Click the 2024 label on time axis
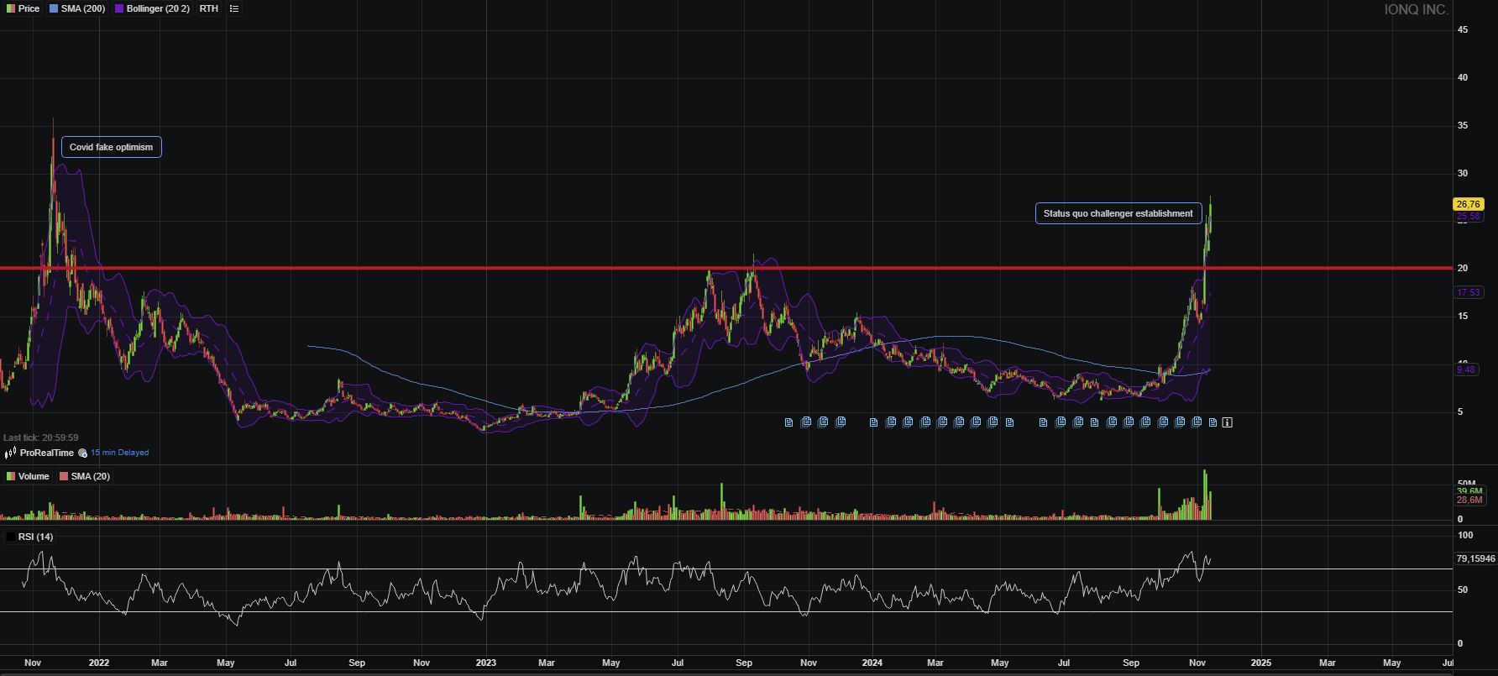This screenshot has width=1498, height=676. 872,663
